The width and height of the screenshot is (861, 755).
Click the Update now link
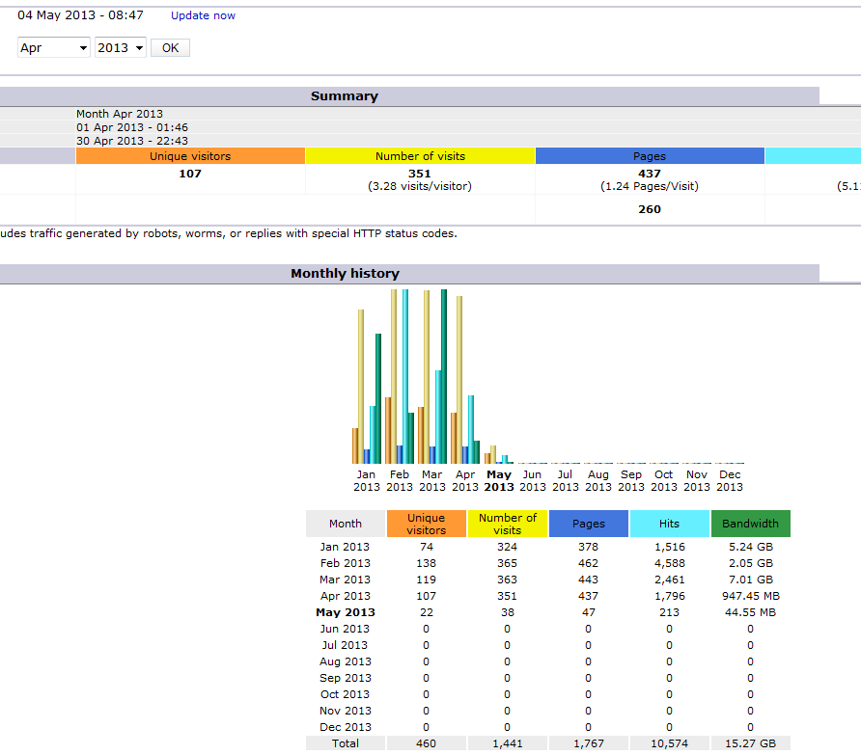(203, 15)
